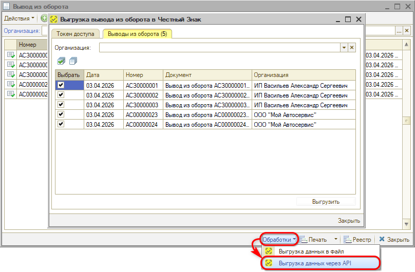Expand the Организация dropdown arrow in dialog
Screen dimensions: 415x272
tap(344, 48)
